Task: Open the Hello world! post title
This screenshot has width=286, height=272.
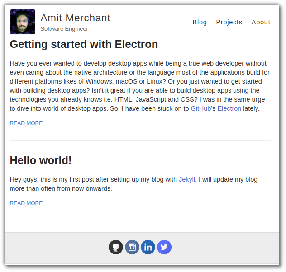Action: 41,160
